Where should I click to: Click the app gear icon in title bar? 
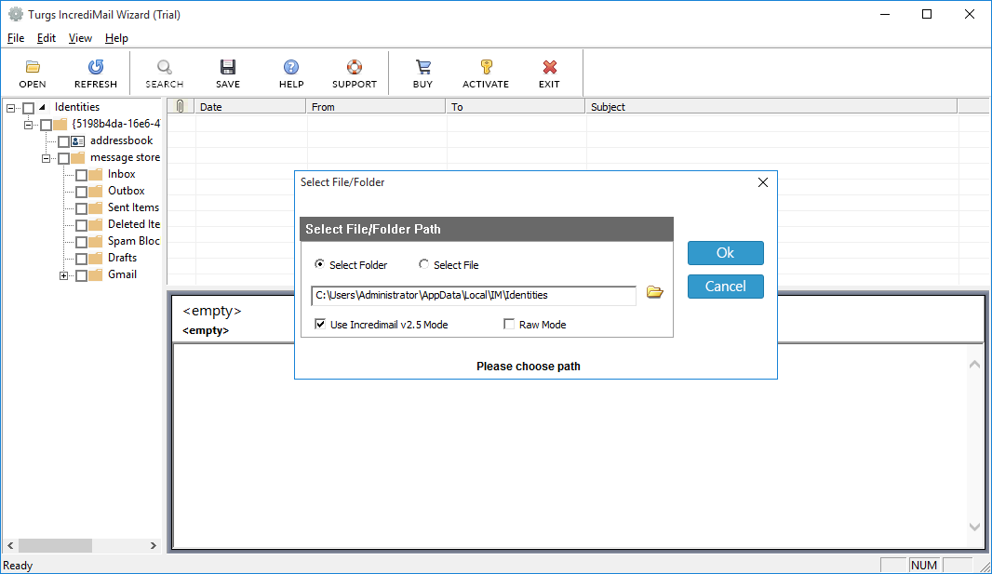coord(15,14)
